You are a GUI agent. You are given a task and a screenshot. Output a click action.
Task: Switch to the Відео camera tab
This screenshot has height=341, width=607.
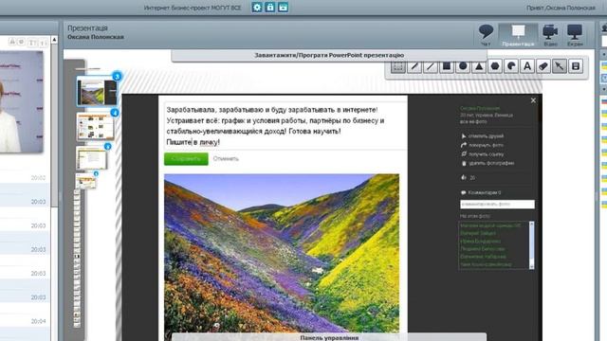550,35
